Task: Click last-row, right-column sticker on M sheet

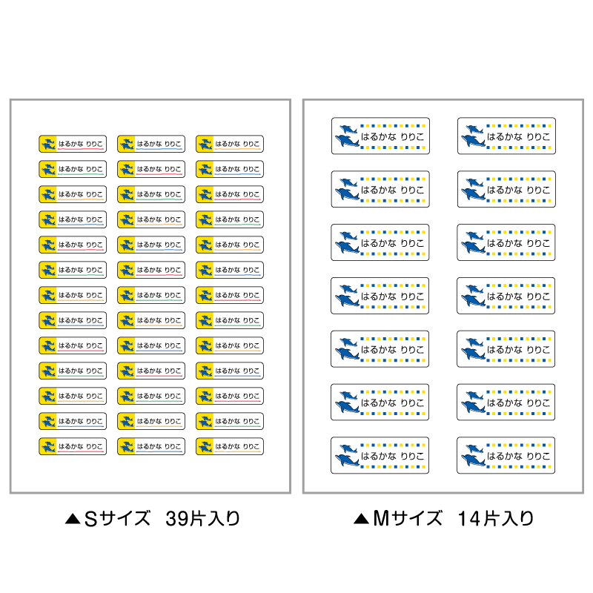Action: tap(506, 455)
